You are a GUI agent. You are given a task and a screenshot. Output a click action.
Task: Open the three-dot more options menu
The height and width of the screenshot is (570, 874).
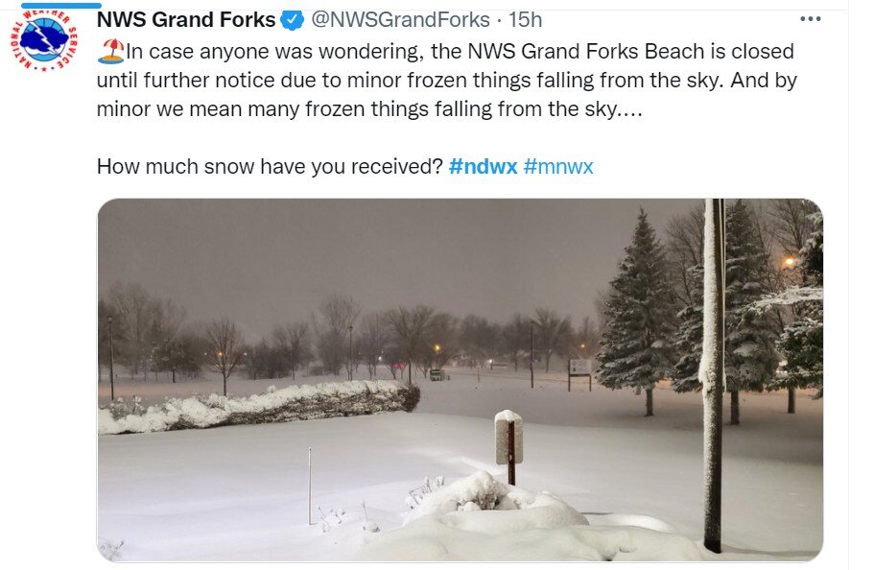click(810, 19)
